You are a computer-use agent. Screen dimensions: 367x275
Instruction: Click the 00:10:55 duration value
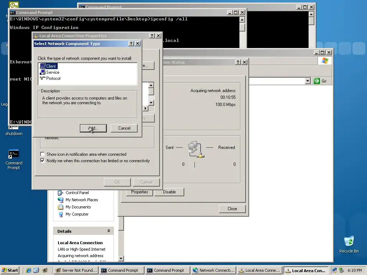click(x=228, y=97)
